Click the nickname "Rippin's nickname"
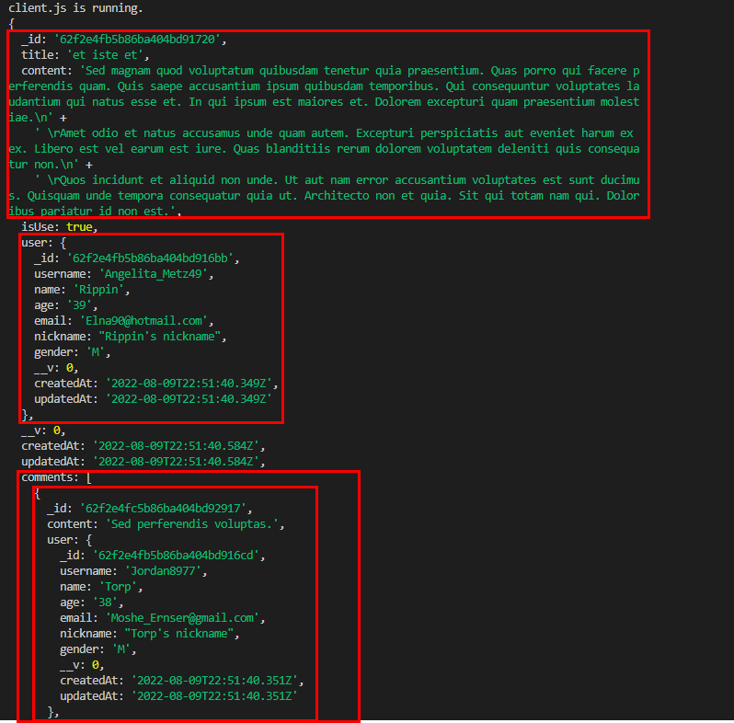734x723 pixels. coord(160,337)
